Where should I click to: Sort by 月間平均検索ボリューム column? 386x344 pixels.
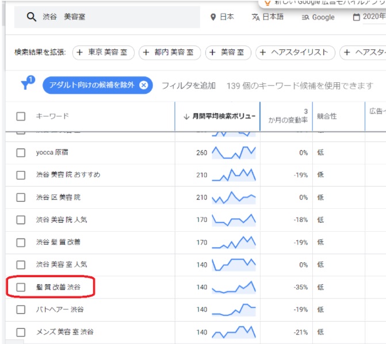click(219, 116)
